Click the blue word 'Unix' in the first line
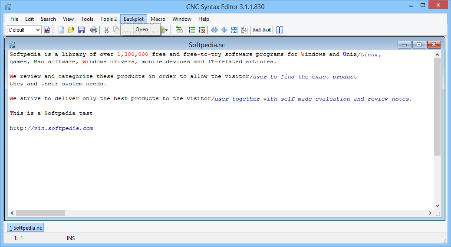The height and width of the screenshot is (247, 451). click(349, 54)
